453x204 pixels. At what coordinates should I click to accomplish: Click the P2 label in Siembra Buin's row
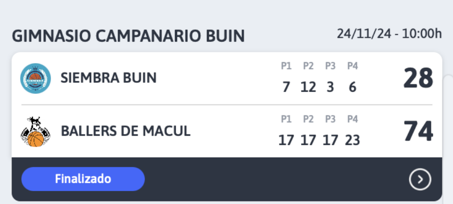(x=308, y=66)
